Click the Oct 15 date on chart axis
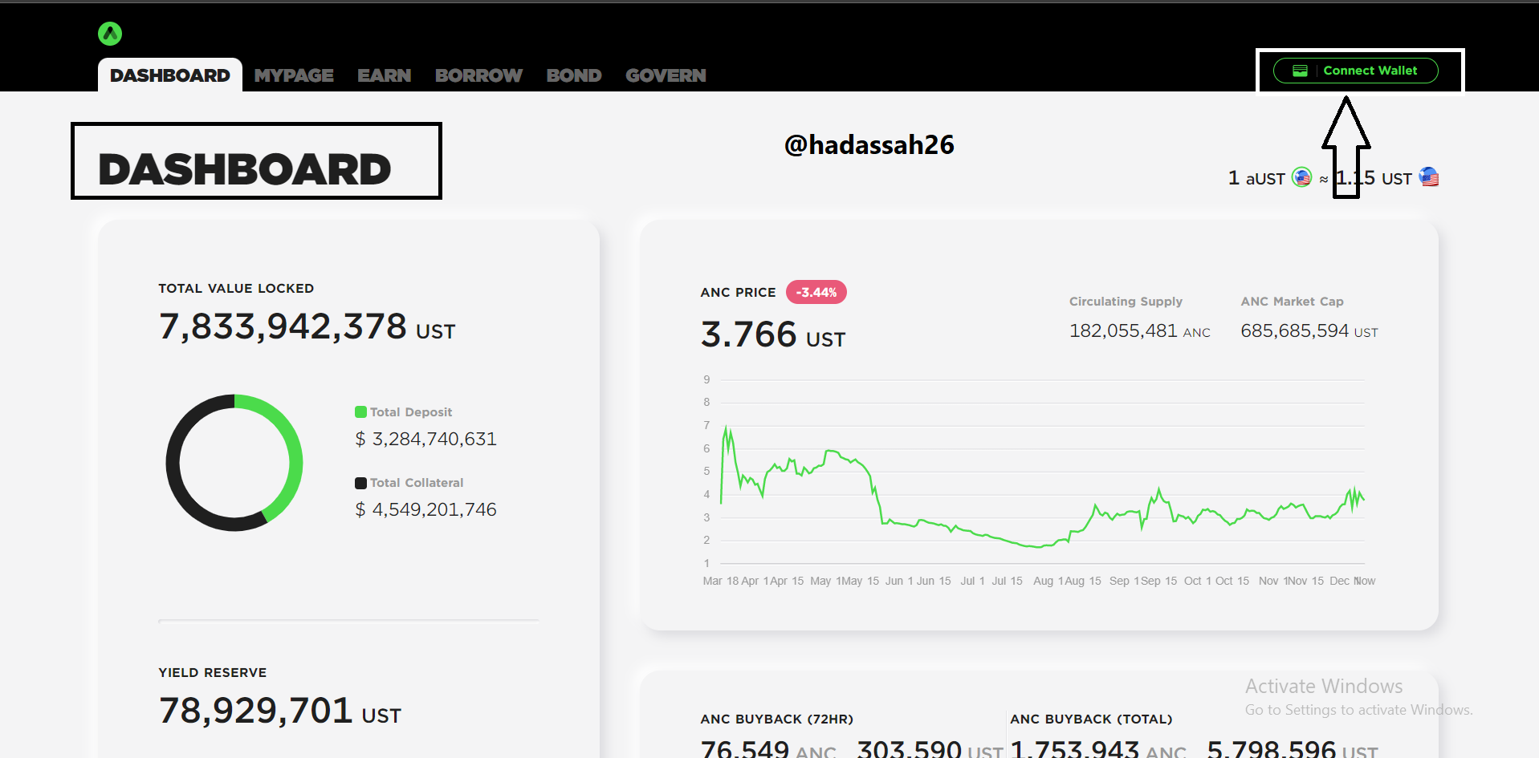The height and width of the screenshot is (758, 1539). [1232, 581]
